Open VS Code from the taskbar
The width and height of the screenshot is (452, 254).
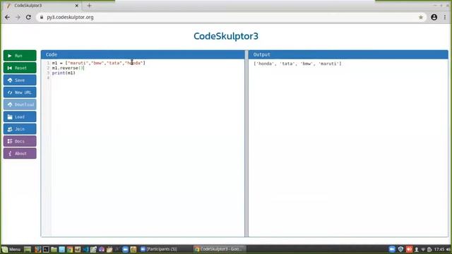pos(85,249)
